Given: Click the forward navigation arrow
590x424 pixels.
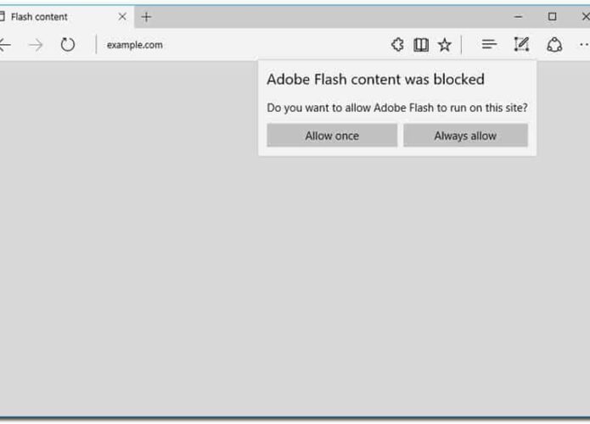Looking at the screenshot, I should click(36, 45).
